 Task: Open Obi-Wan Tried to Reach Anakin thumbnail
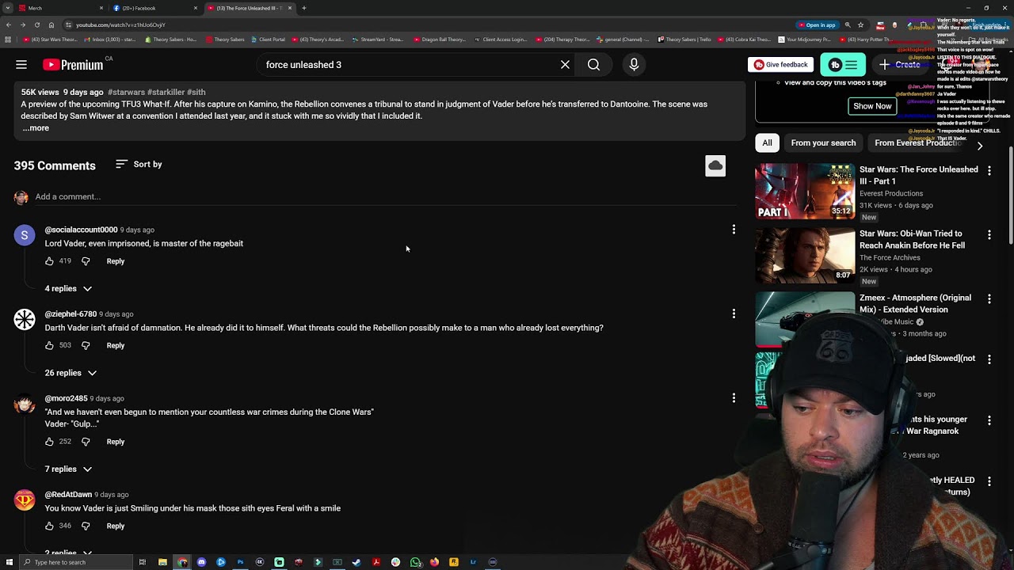pos(805,255)
